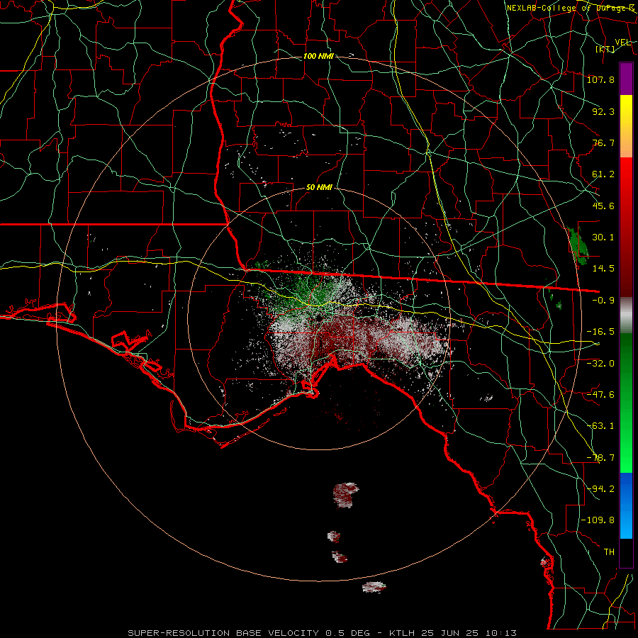Click the -78.7 value on the velocity scale

tap(600, 457)
